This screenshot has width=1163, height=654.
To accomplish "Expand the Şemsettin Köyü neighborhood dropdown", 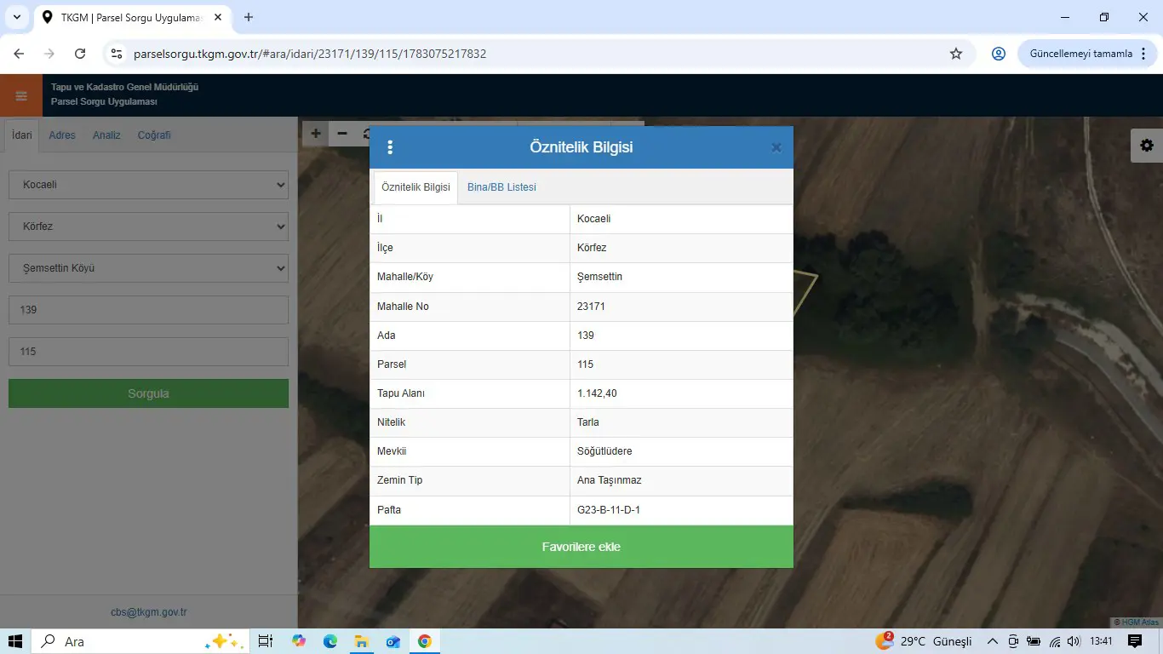I will (x=149, y=268).
